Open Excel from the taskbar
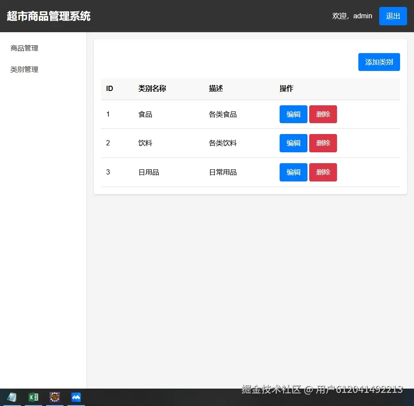The height and width of the screenshot is (406, 414). click(33, 397)
